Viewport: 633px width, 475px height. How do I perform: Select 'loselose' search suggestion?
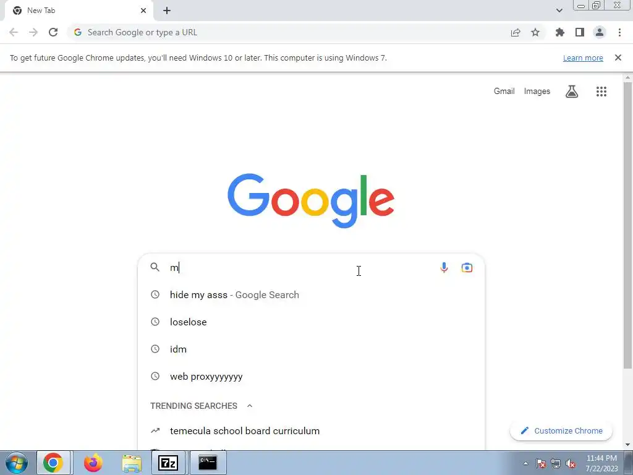point(311,322)
